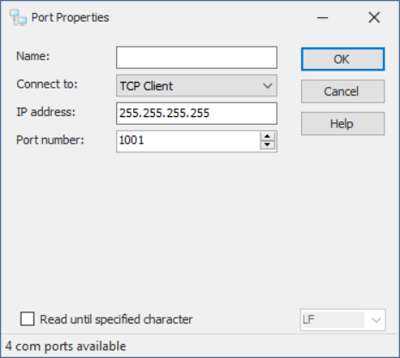Open the Connect to TCP Client dropdown

(197, 85)
